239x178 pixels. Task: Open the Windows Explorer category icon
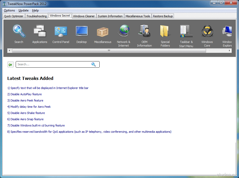227,31
